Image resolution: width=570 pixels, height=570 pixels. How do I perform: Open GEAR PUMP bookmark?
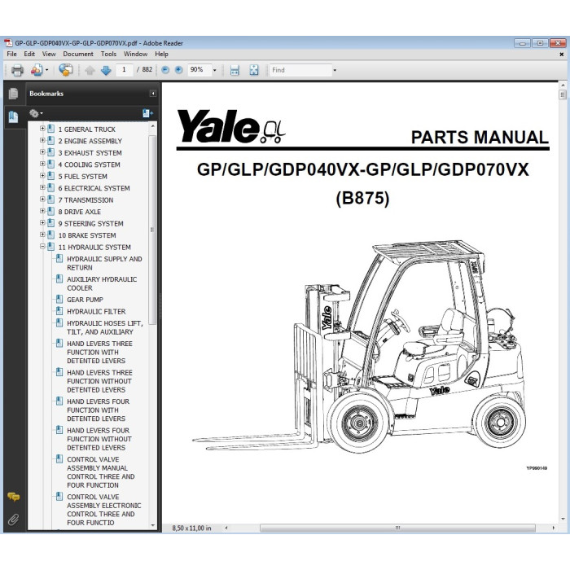[85, 300]
